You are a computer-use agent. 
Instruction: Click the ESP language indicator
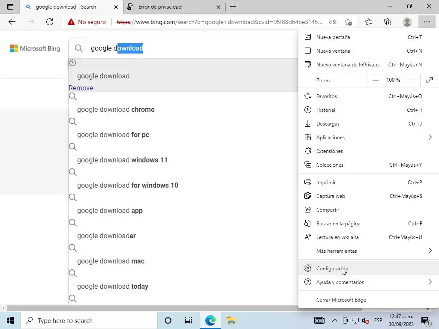[378, 320]
